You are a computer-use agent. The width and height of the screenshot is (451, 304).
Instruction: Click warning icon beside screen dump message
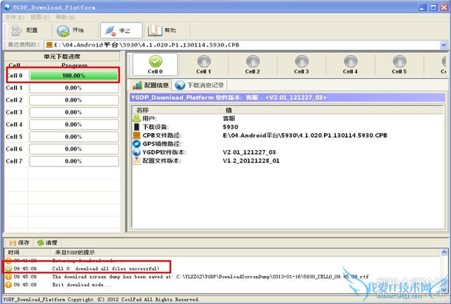point(9,277)
